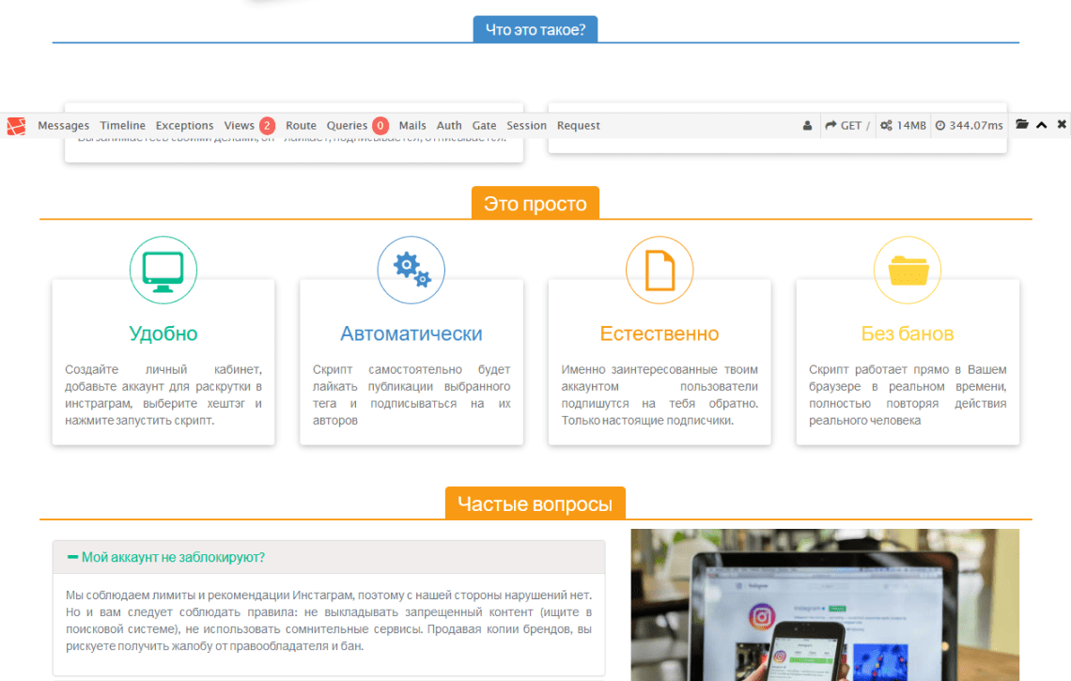Image resolution: width=1071 pixels, height=681 pixels.
Task: Minimize the debugbar with the chevron toggle
Action: pyautogui.click(x=1041, y=125)
